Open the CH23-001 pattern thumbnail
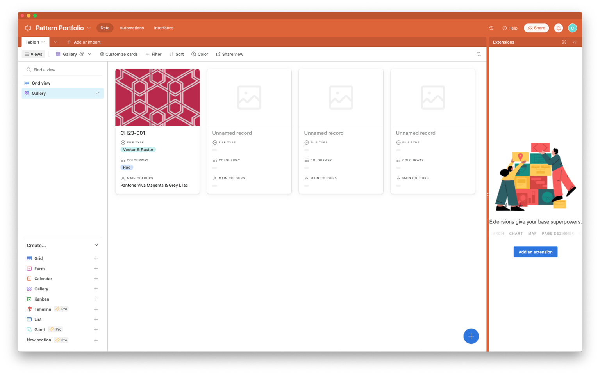The width and height of the screenshot is (600, 375). click(157, 97)
